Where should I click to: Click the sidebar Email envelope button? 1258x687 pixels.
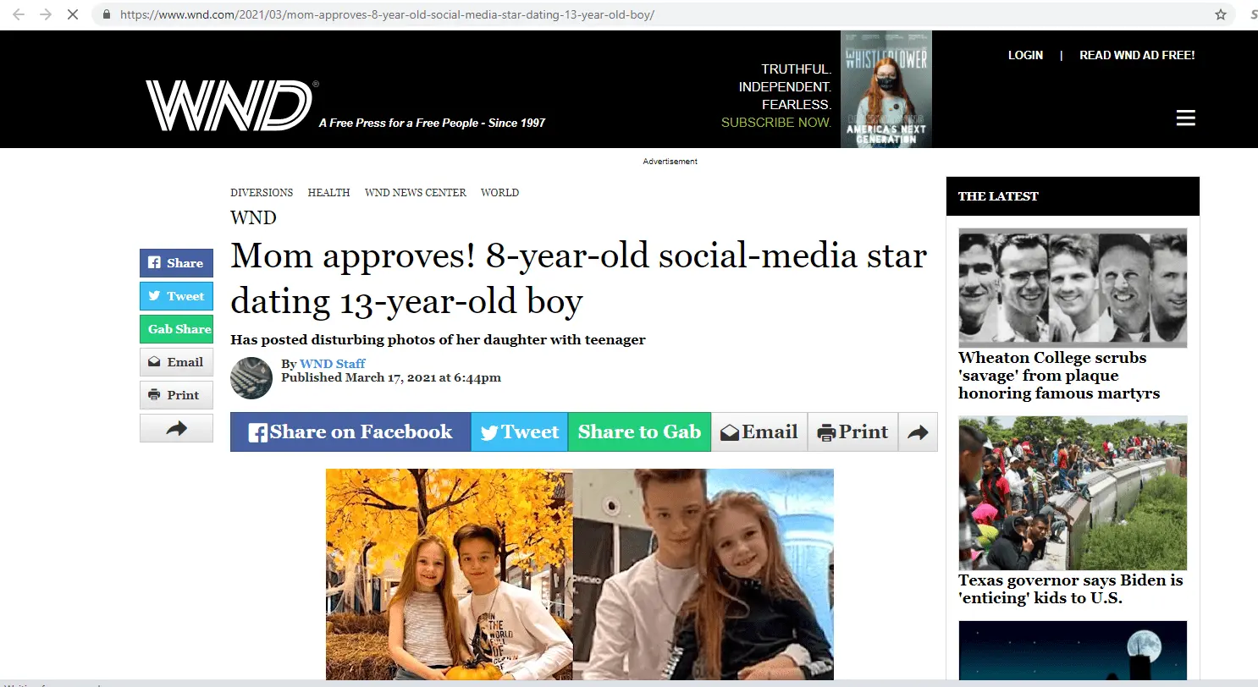176,362
